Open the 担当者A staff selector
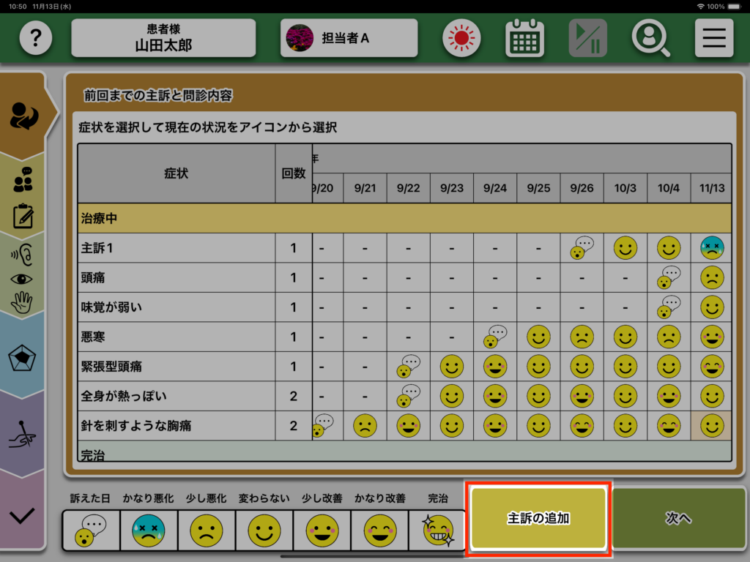 [x=349, y=38]
